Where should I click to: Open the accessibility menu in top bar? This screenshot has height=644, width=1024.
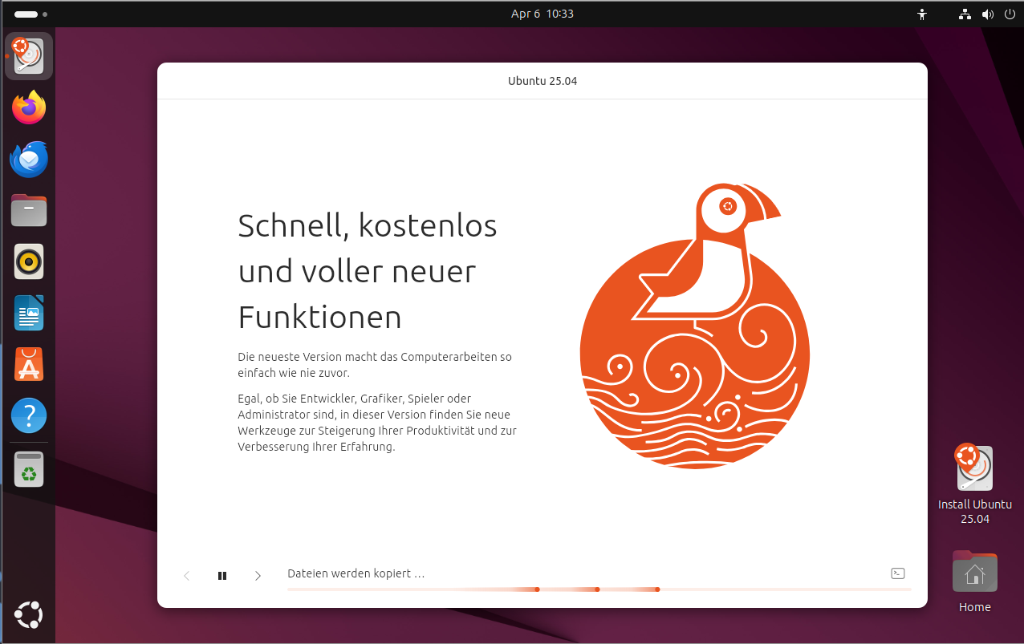922,14
